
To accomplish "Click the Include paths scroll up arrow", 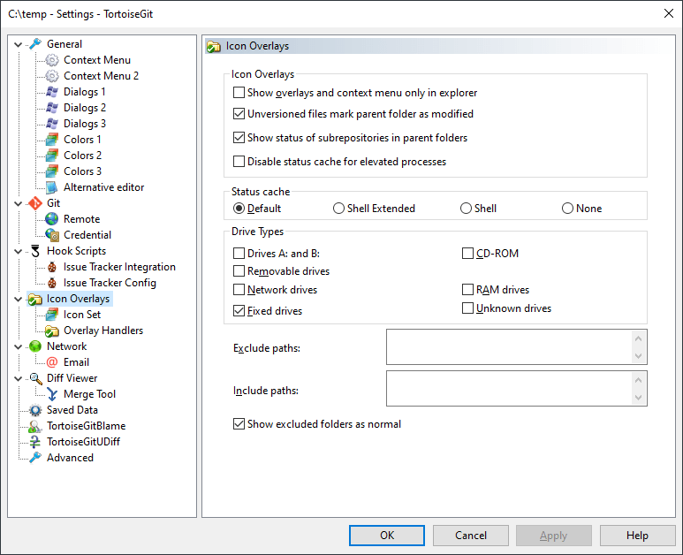I will [639, 380].
